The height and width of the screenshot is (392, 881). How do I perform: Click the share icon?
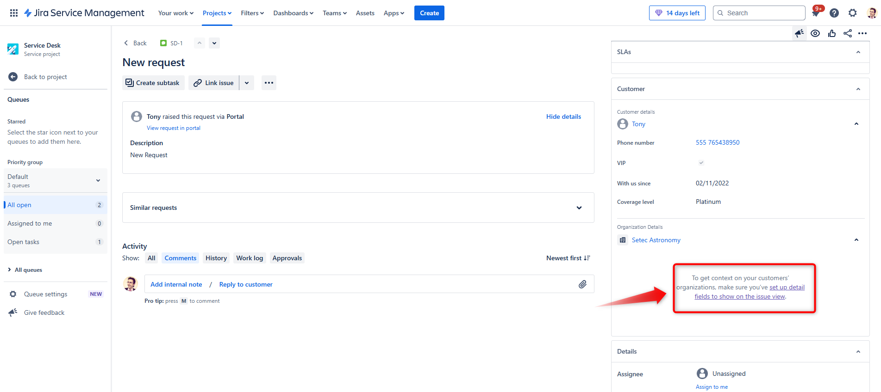pyautogui.click(x=848, y=33)
